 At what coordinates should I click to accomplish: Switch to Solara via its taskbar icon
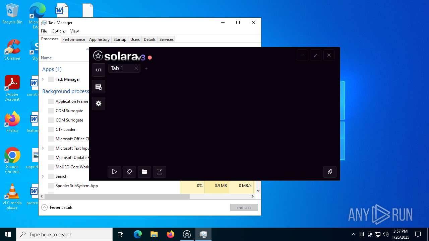[x=187, y=234]
